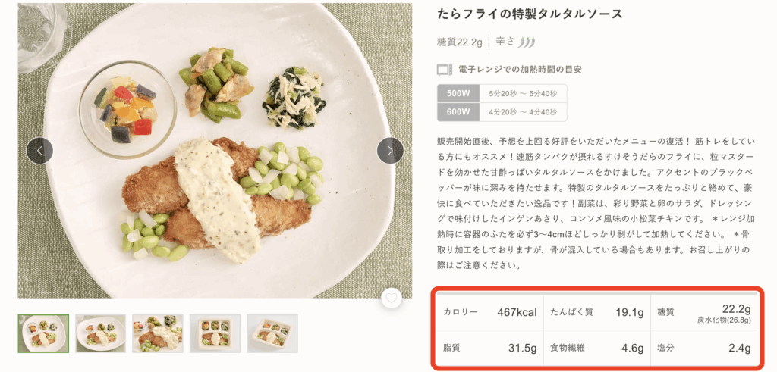Click the 塩分 2.4g cell
Screen dimensions: 777x372
pyautogui.click(x=703, y=349)
